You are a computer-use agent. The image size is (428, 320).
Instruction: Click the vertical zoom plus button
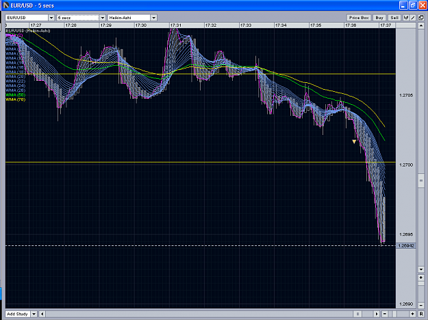[x=421, y=278]
